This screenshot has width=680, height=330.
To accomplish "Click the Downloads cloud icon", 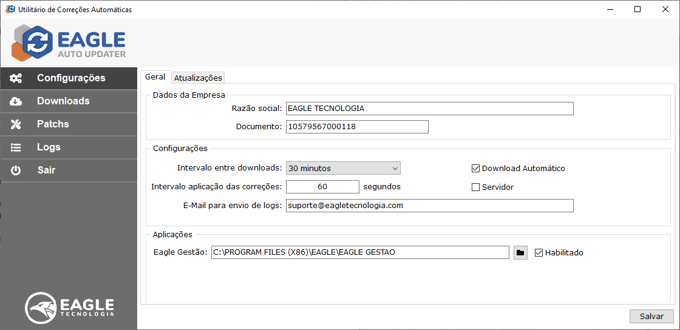I will click(x=16, y=101).
